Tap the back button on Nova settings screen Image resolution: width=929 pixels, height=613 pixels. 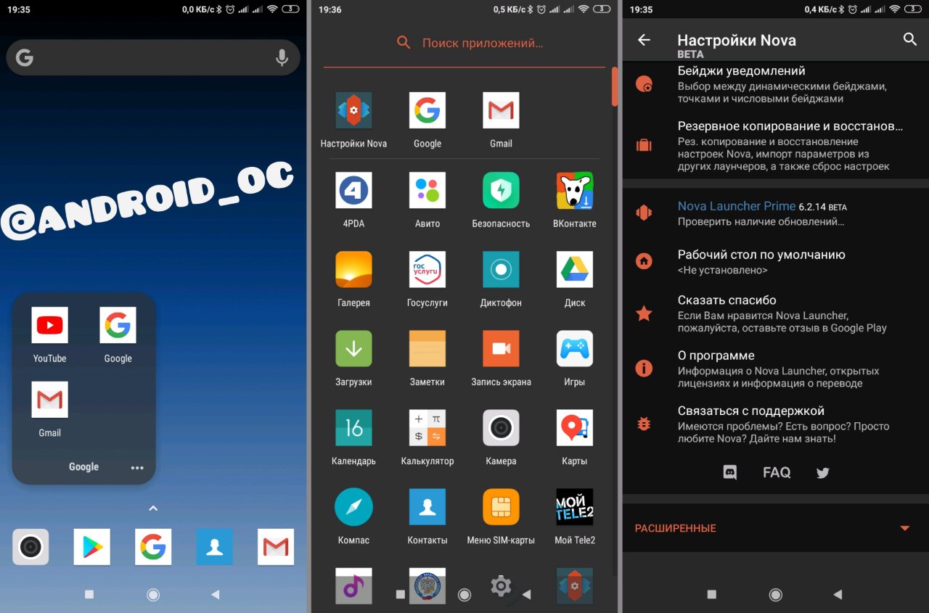pos(838,594)
